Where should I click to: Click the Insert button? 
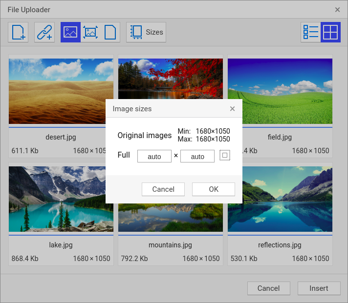[319, 288]
